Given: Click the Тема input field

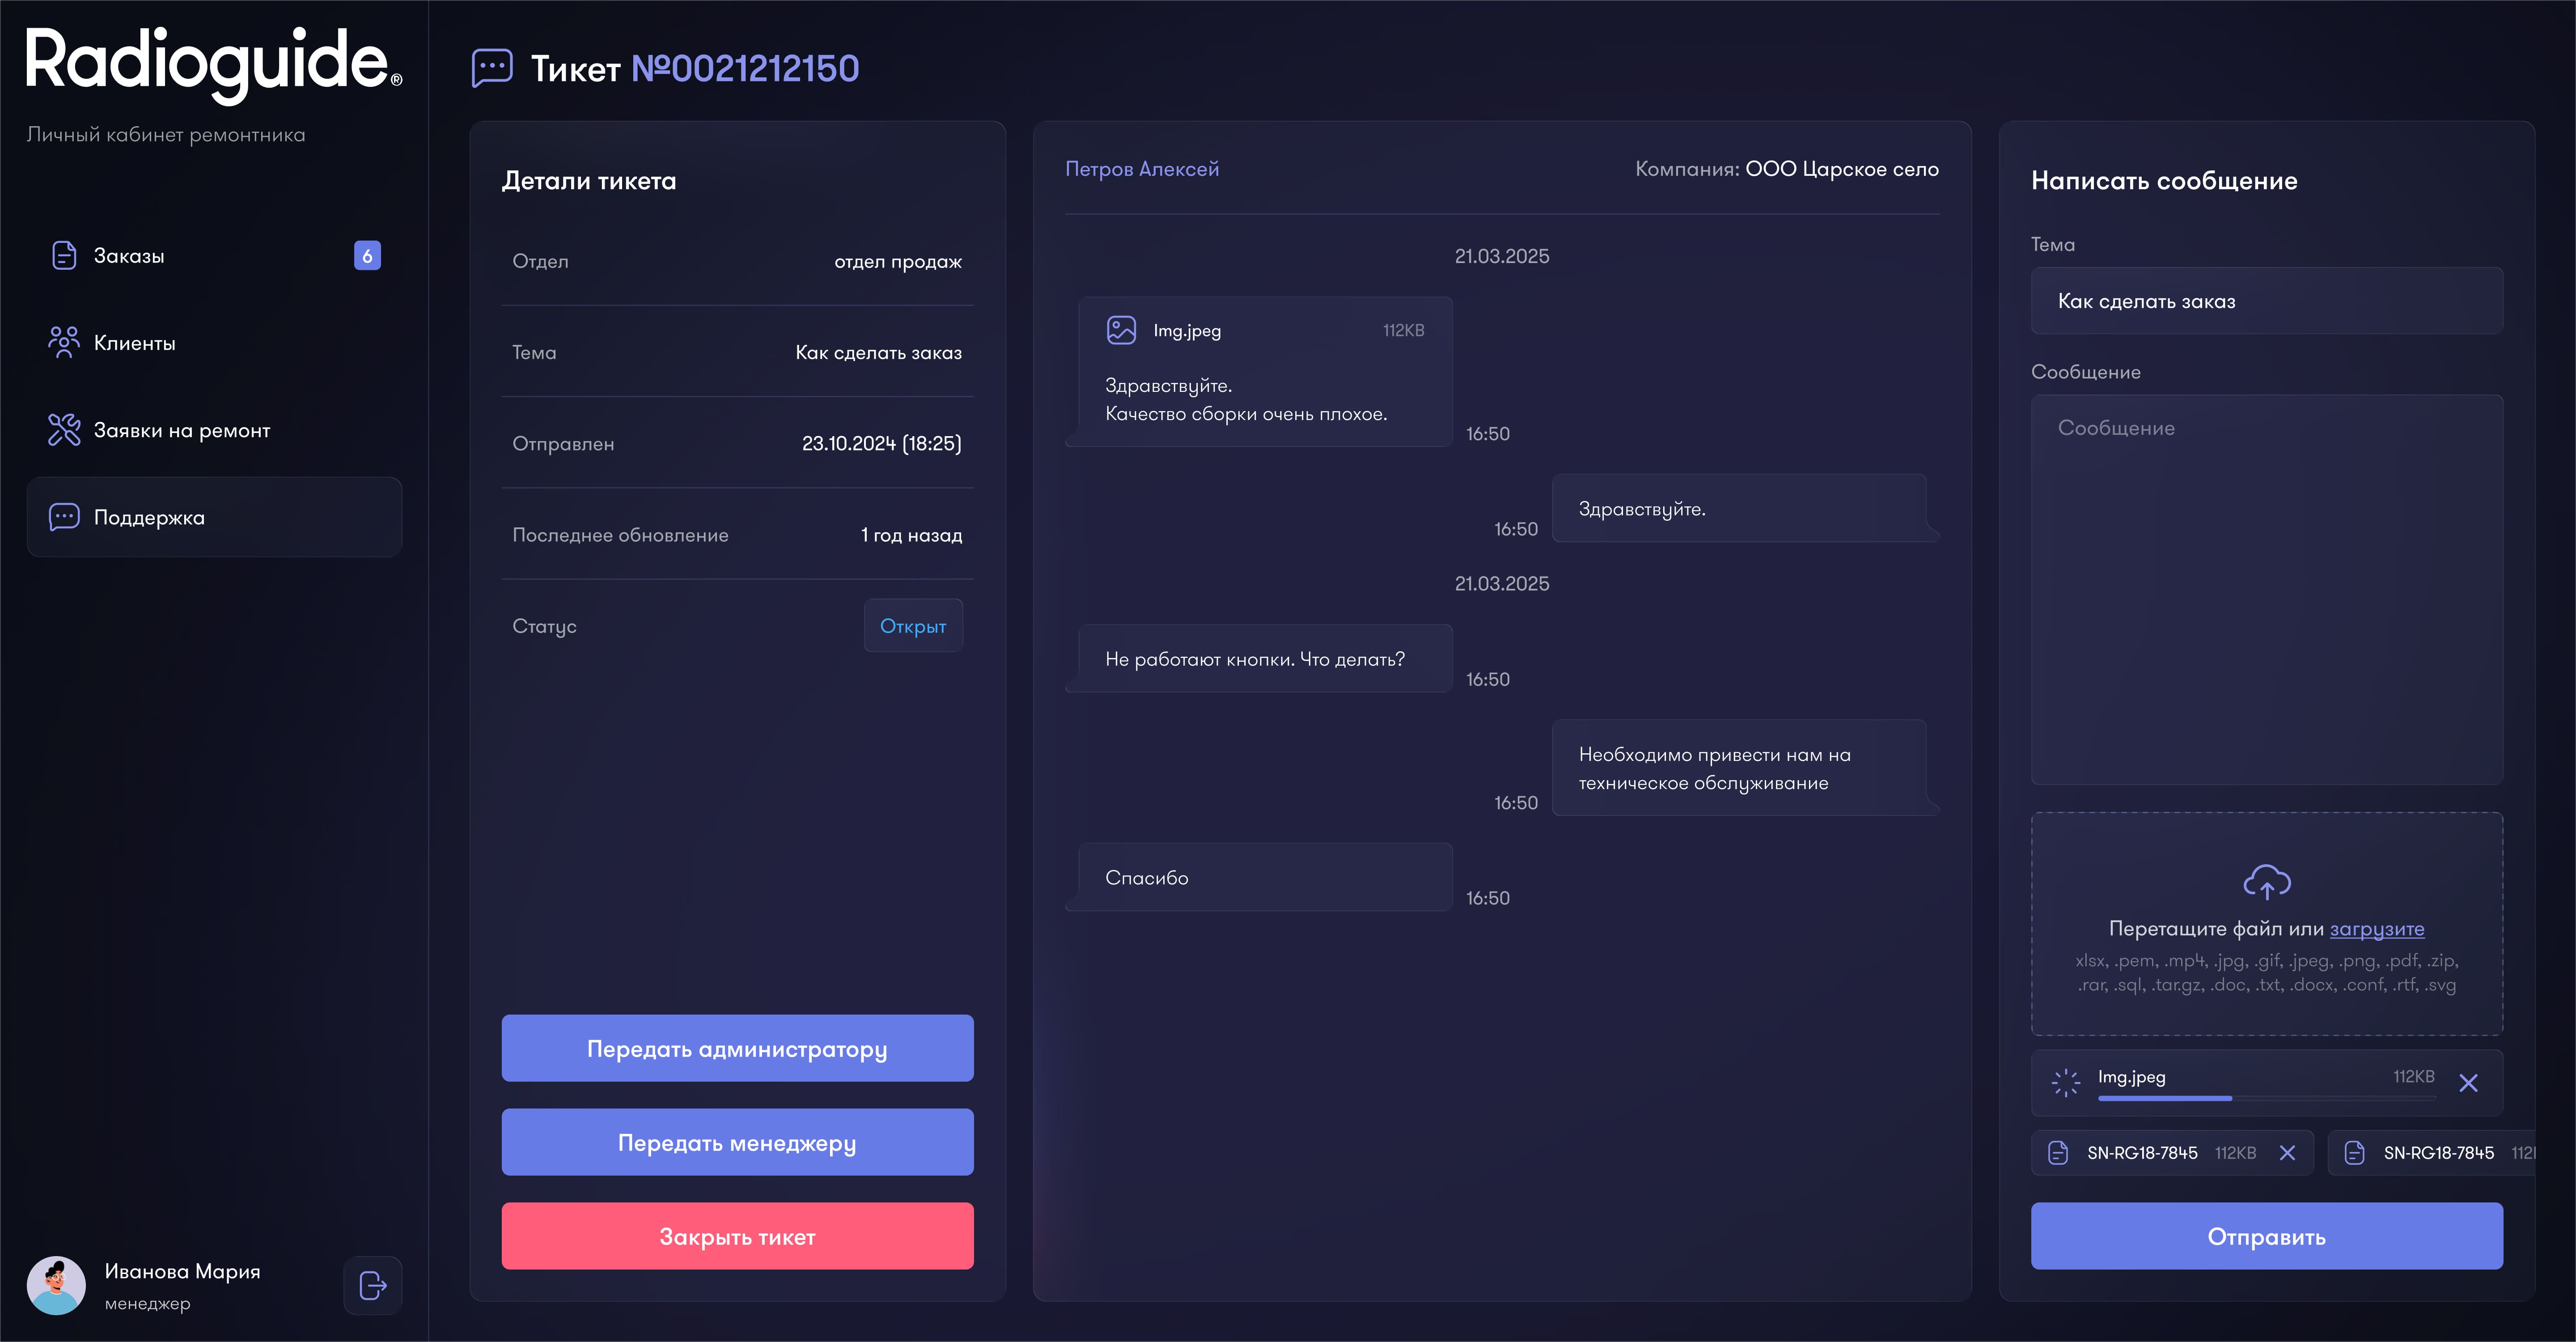Looking at the screenshot, I should pos(2267,301).
